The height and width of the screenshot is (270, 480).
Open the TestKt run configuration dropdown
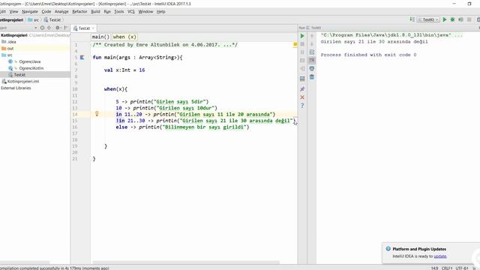(x=428, y=19)
